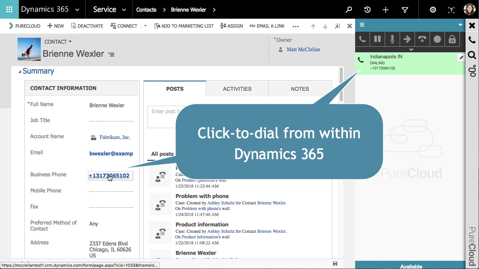Image resolution: width=479 pixels, height=269 pixels.
Task: Open owner Matt McClellan link
Action: (303, 49)
